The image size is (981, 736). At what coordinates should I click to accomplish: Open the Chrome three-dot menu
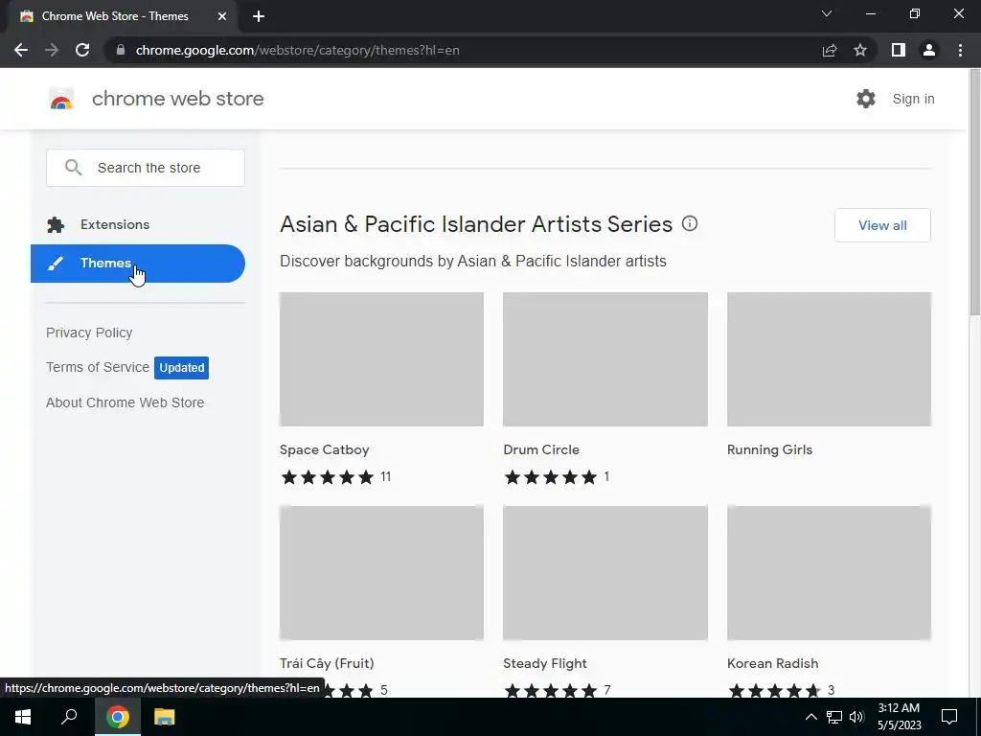(960, 50)
